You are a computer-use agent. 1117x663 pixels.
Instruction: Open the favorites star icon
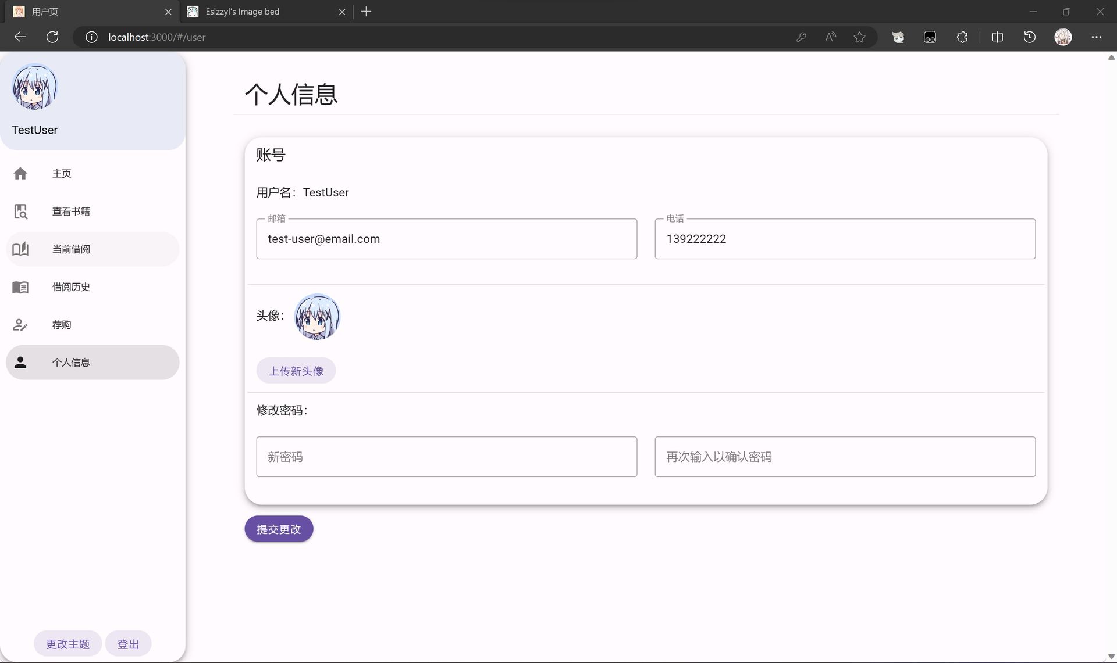860,37
